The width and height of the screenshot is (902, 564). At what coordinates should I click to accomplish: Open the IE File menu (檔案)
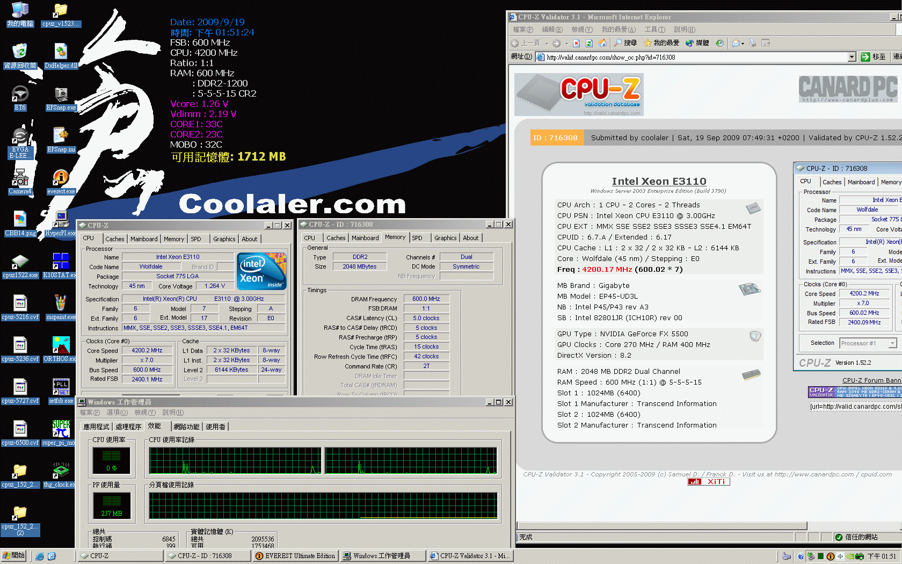[x=523, y=30]
